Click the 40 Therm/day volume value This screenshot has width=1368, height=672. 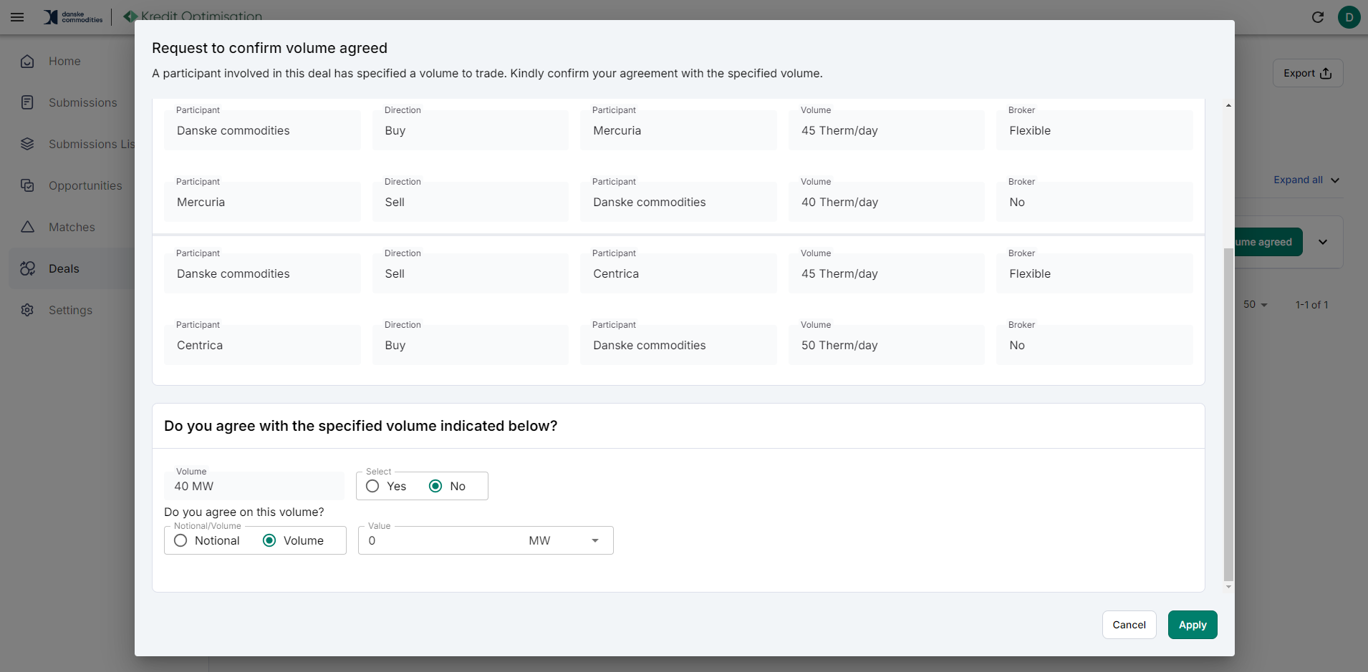point(839,202)
